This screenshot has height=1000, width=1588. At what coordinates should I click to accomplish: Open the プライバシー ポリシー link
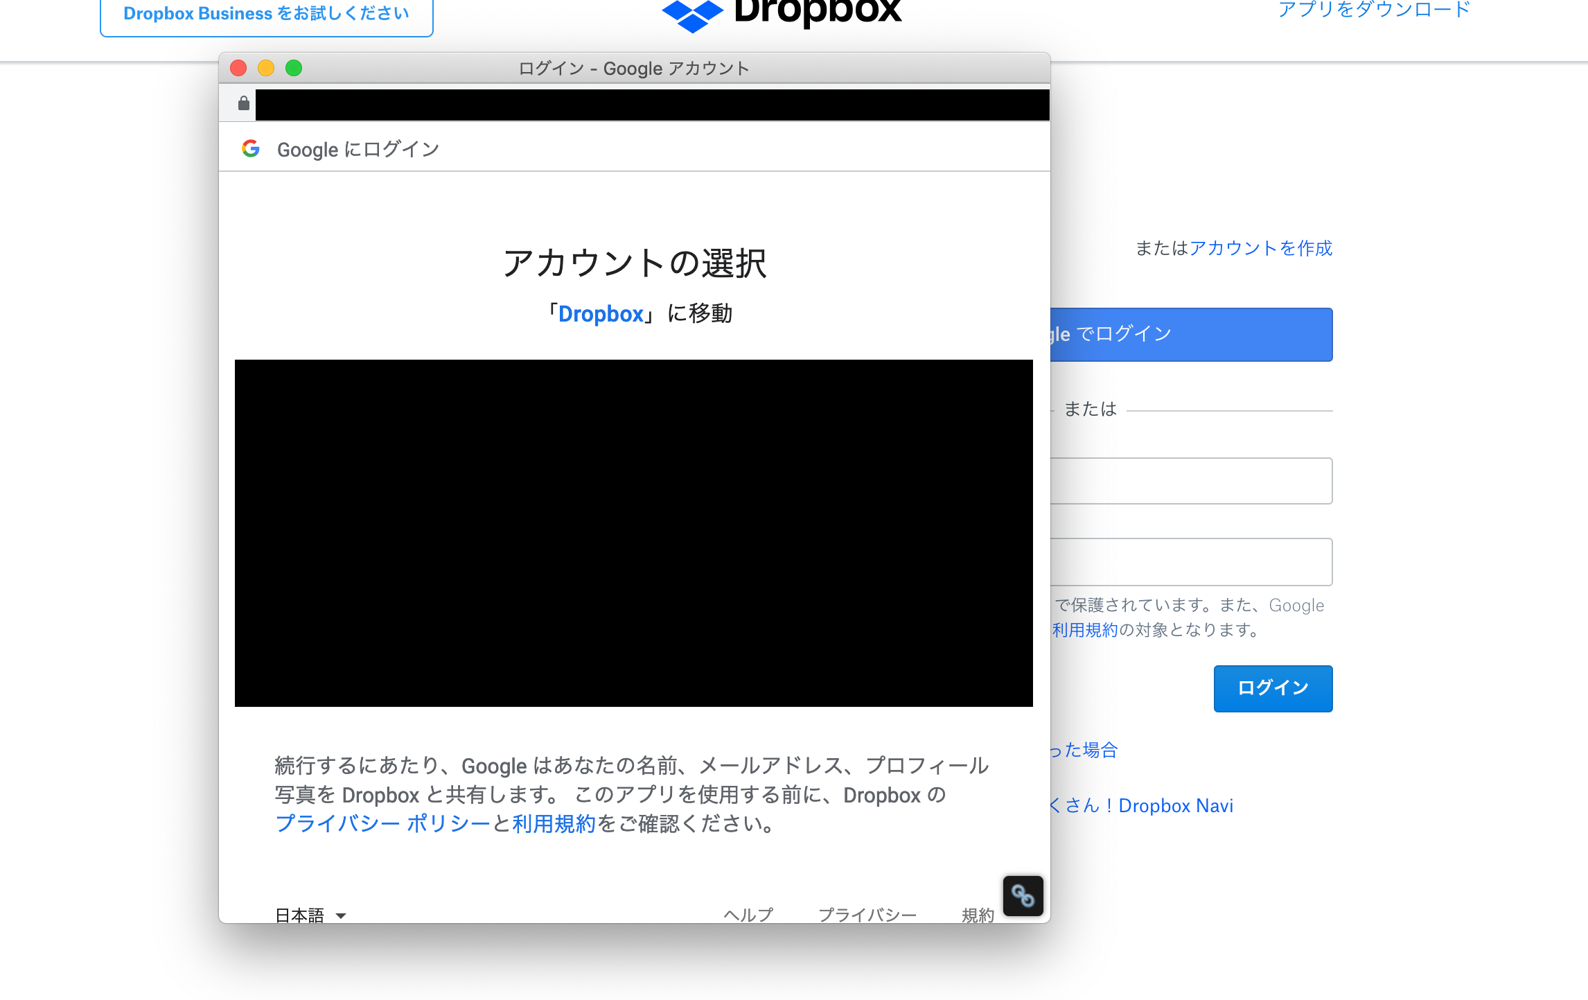point(382,824)
